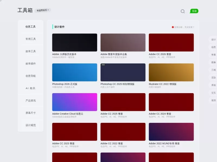This screenshot has height=162, width=217.
Task: Open the 安装出错,无法安装? help link
Action: 184,27
